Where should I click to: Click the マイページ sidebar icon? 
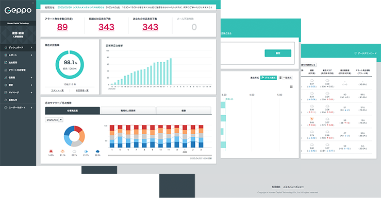click(x=6, y=93)
